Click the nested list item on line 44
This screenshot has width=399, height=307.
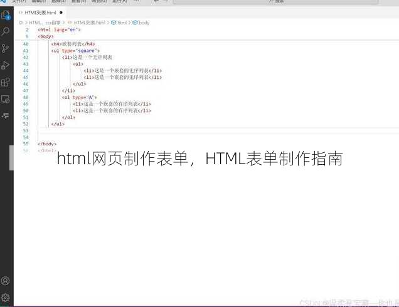123,70
